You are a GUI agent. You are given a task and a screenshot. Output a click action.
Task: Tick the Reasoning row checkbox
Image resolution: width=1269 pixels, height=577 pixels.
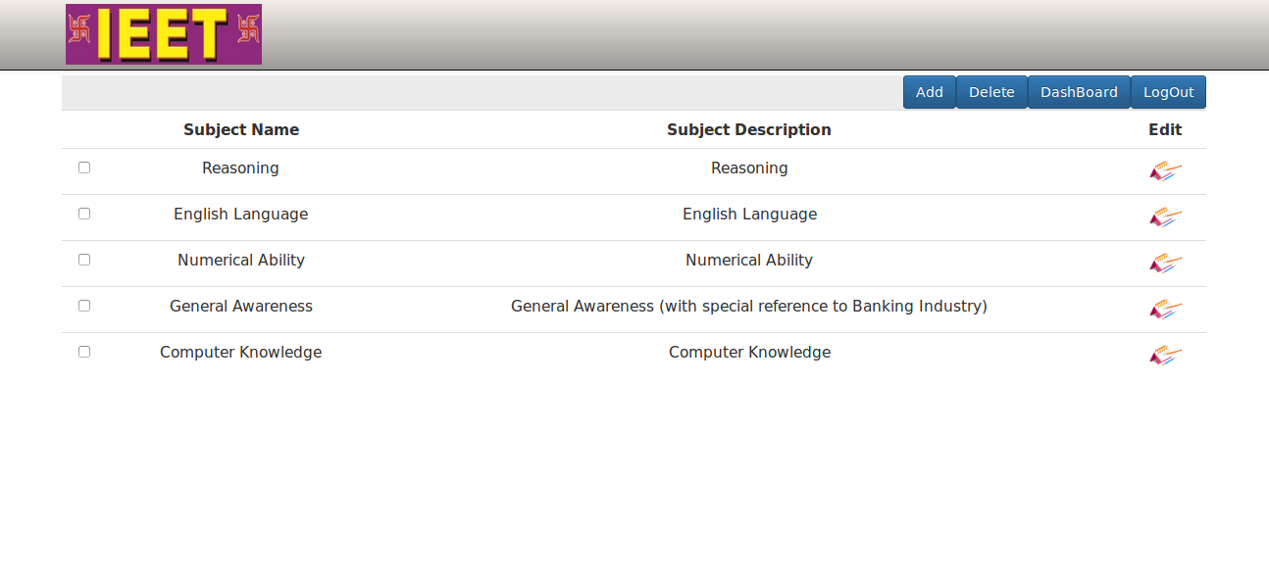coord(84,168)
